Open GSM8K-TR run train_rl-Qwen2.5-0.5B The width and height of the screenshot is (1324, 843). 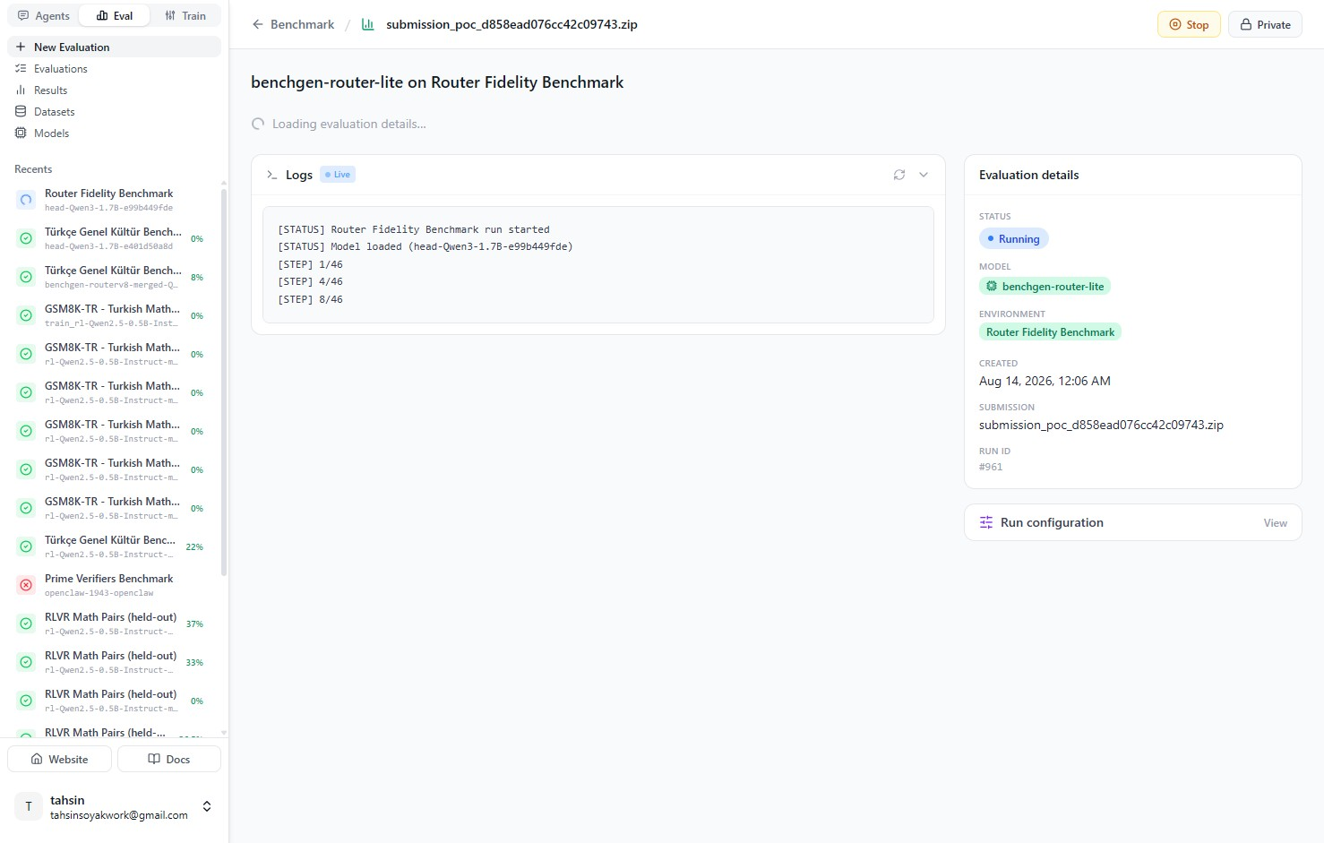pyautogui.click(x=114, y=315)
